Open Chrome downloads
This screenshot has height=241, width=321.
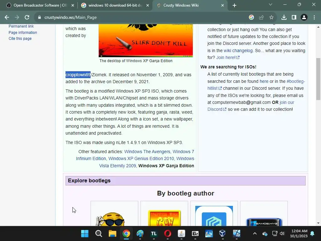pyautogui.click(x=284, y=18)
